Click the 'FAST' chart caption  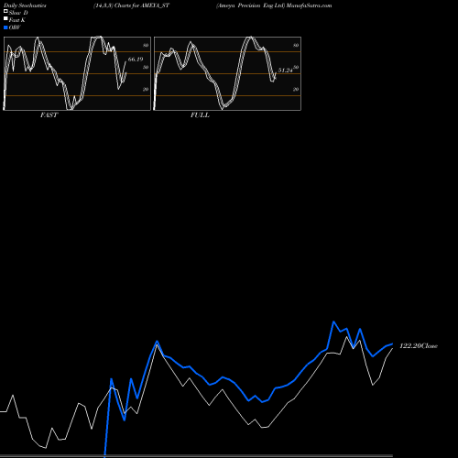49,115
